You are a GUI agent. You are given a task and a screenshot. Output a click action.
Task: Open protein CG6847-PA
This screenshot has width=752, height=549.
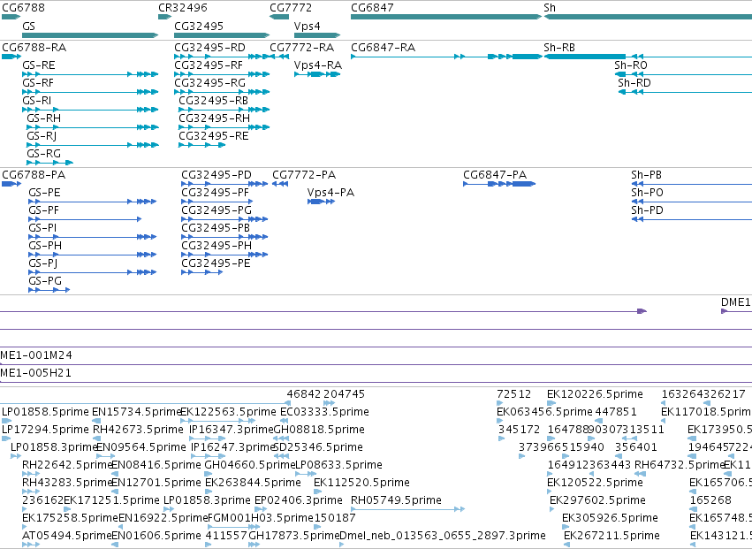pyautogui.click(x=495, y=175)
